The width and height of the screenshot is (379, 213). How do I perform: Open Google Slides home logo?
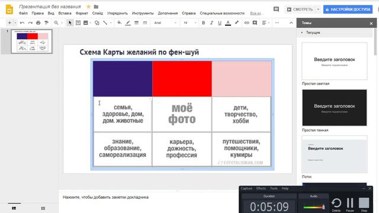click(x=9, y=9)
